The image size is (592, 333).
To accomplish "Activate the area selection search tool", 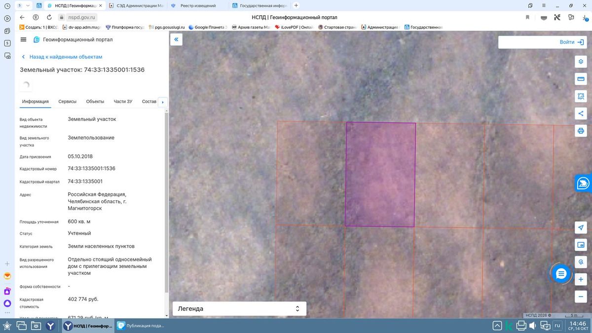I will (581, 96).
